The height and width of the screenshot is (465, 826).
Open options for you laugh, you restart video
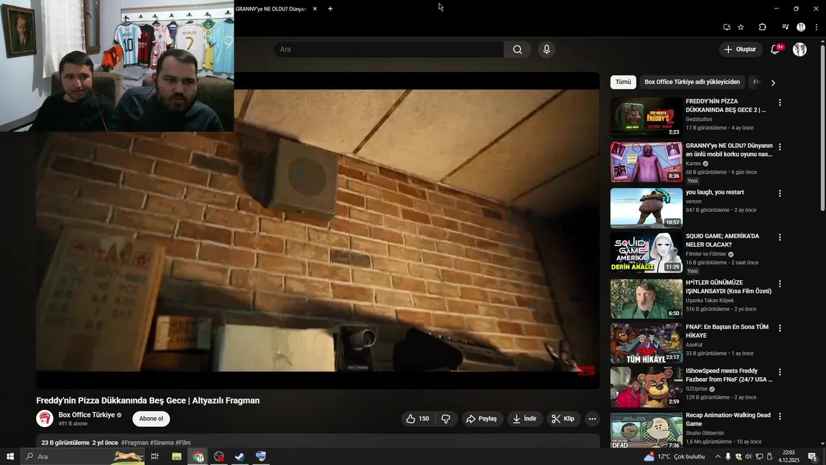780,193
